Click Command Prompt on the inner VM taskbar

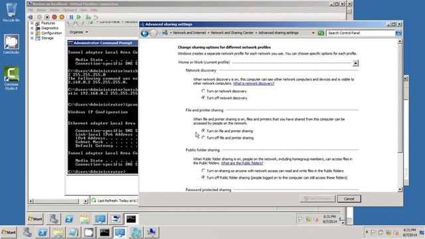(131, 218)
